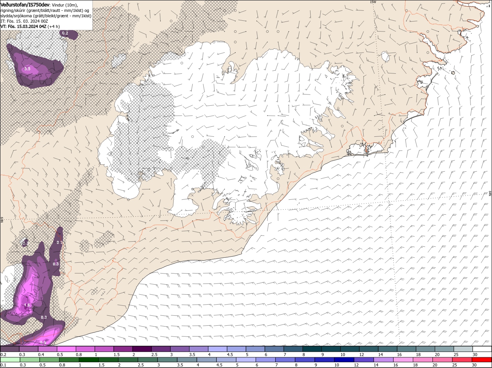Screen dimensions: 492x368
Task: Click the '(+4 h)' forecast offset text
Action: click(x=54, y=27)
